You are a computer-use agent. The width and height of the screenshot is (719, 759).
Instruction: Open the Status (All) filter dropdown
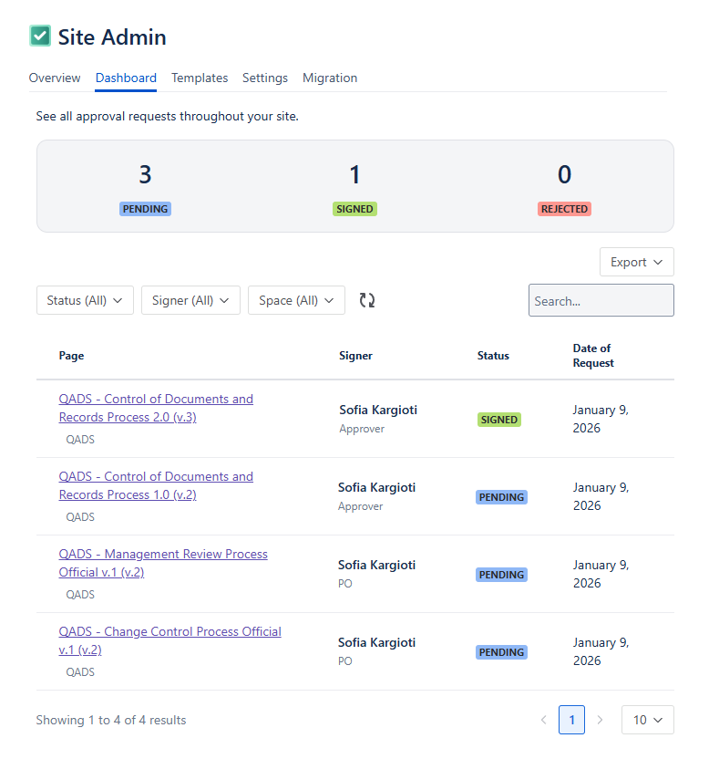pyautogui.click(x=85, y=300)
